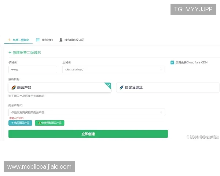Select the 雨云产品 target option
This screenshot has width=220, height=176.
pos(60,88)
